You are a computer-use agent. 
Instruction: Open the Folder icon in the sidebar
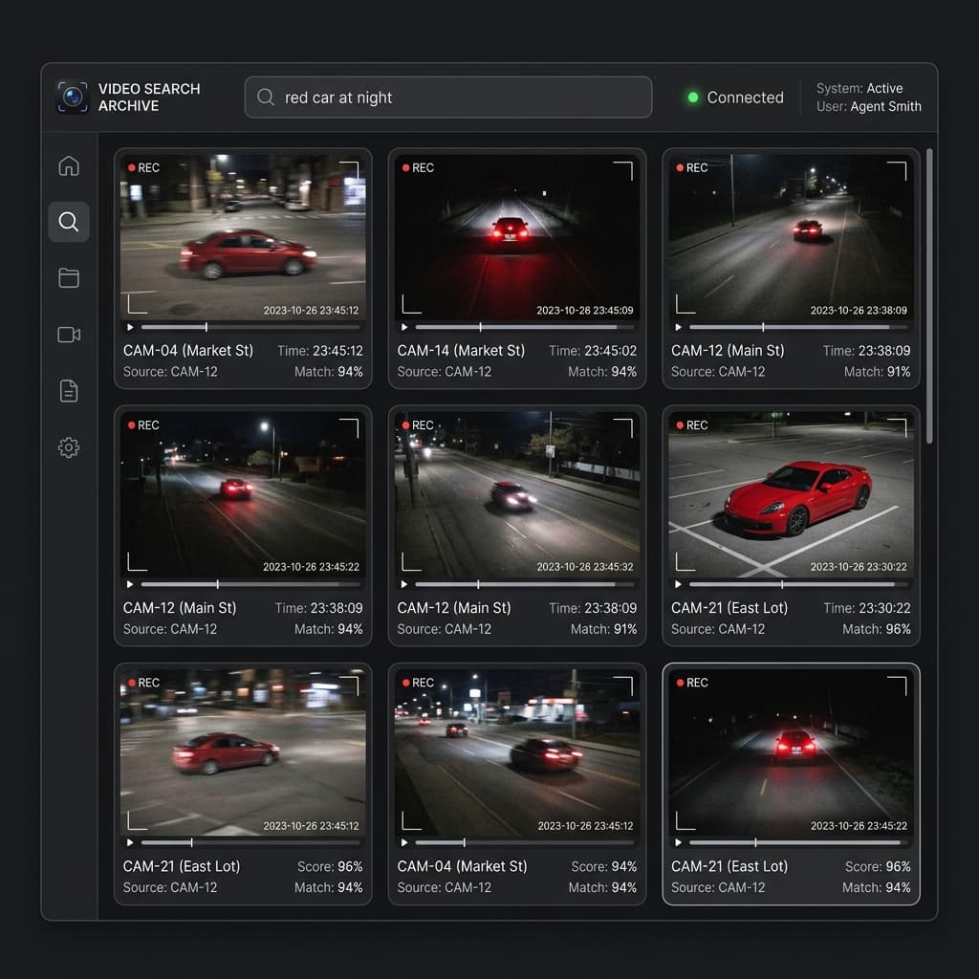pyautogui.click(x=69, y=278)
